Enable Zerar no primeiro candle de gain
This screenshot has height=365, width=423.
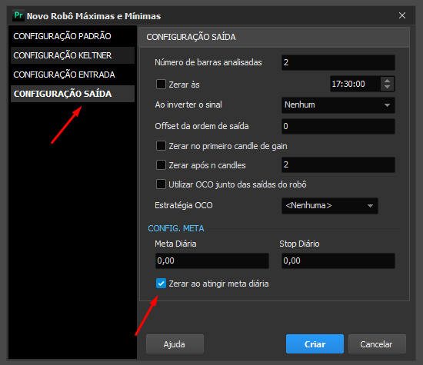161,146
